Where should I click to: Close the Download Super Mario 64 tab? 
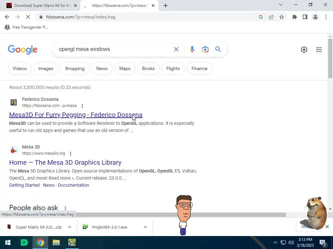click(x=75, y=6)
